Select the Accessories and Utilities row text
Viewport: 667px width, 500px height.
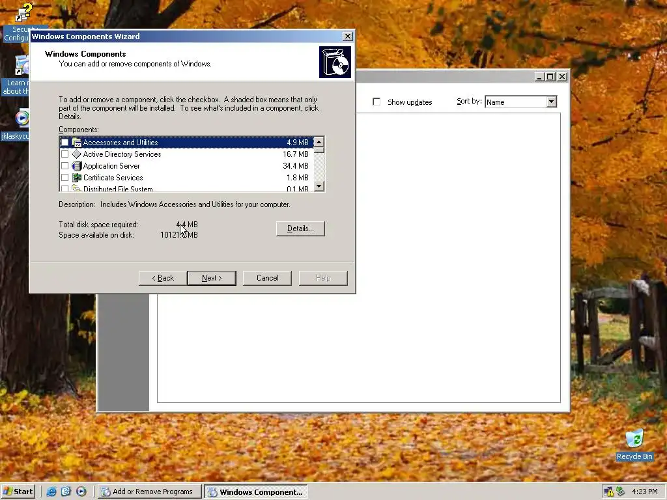pos(121,143)
